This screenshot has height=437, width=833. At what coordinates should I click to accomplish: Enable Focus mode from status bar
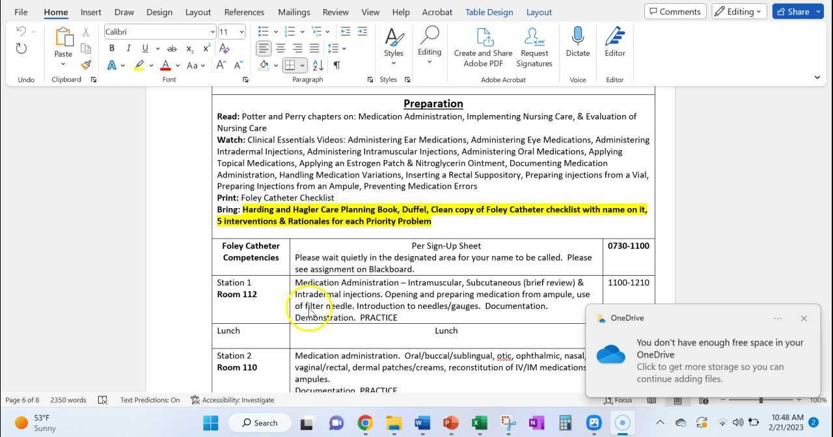click(618, 400)
